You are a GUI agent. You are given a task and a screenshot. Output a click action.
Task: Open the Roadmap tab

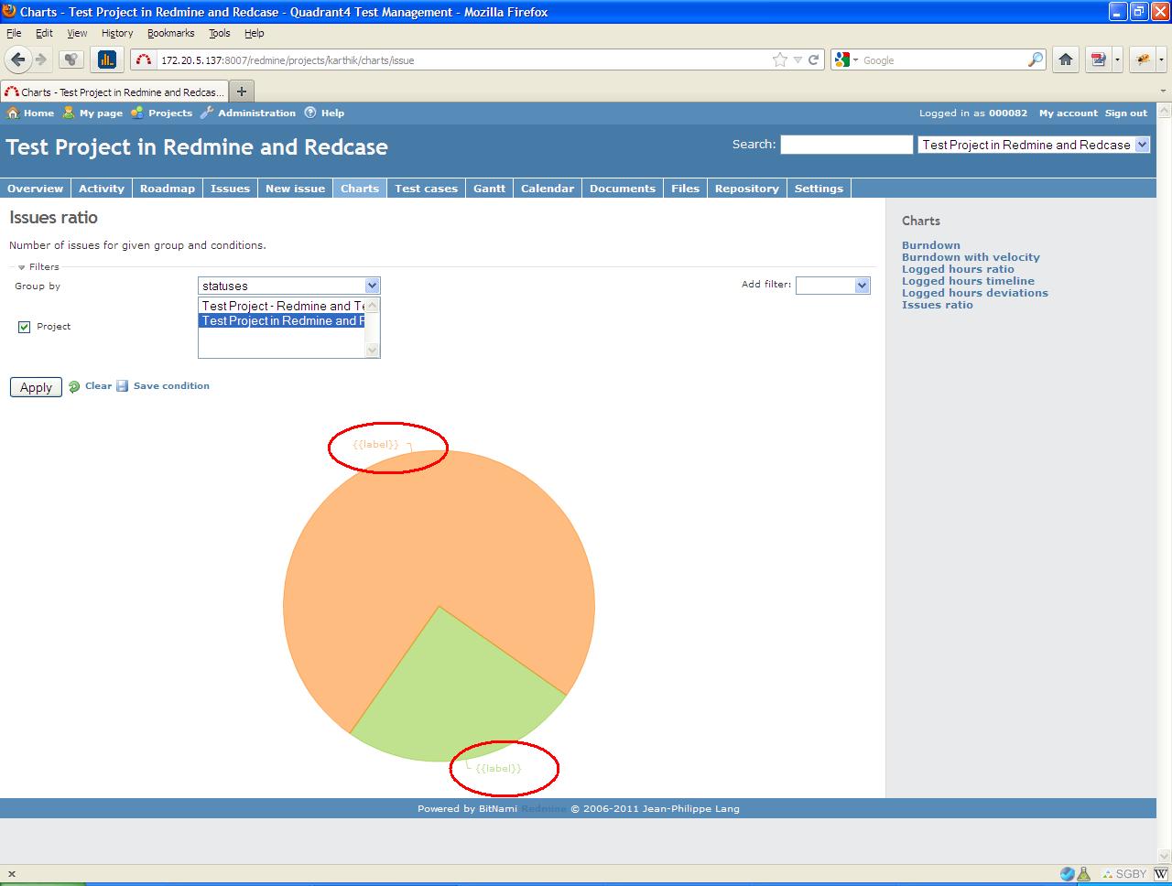168,189
